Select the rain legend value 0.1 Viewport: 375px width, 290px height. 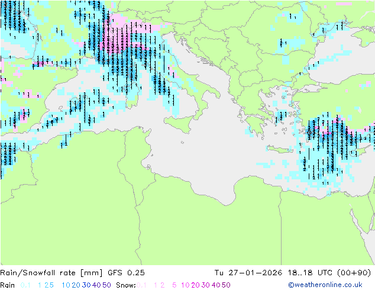(x=25, y=285)
